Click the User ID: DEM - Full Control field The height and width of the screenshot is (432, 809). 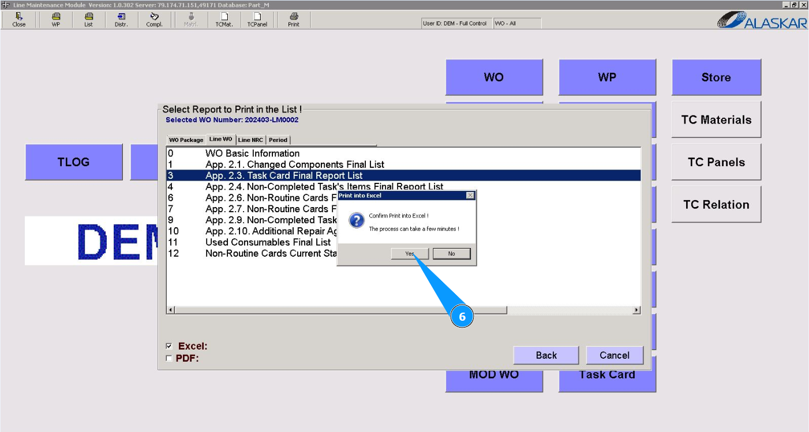coord(455,24)
